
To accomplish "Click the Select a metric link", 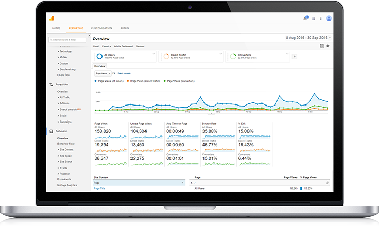I will (x=124, y=73).
